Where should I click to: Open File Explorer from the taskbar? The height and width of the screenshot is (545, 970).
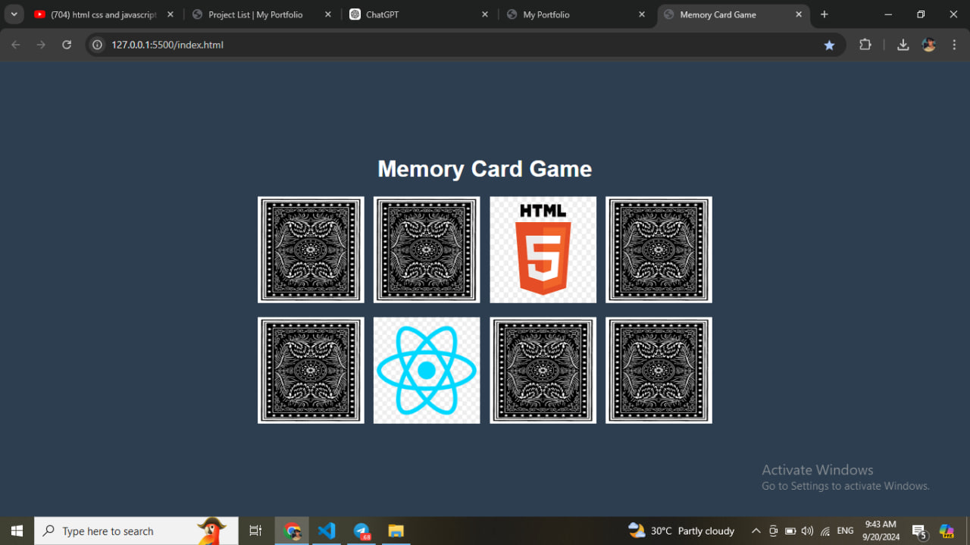click(x=396, y=531)
